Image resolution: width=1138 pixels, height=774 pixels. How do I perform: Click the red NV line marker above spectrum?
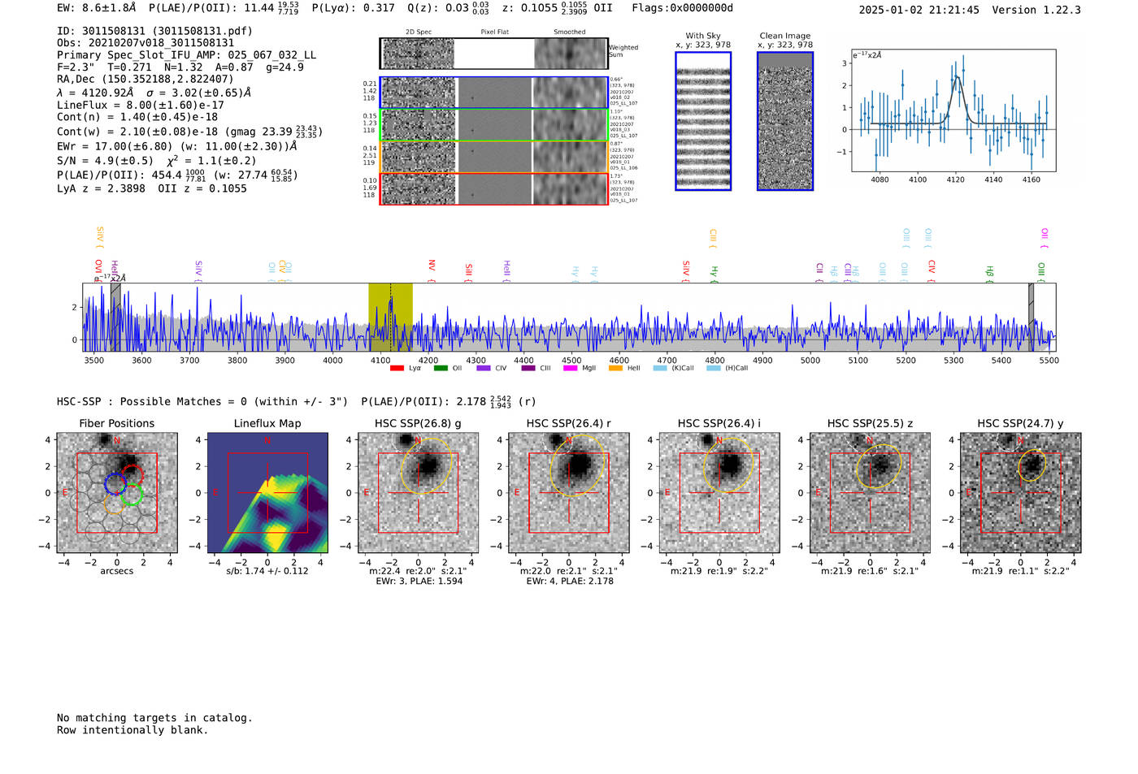point(432,269)
